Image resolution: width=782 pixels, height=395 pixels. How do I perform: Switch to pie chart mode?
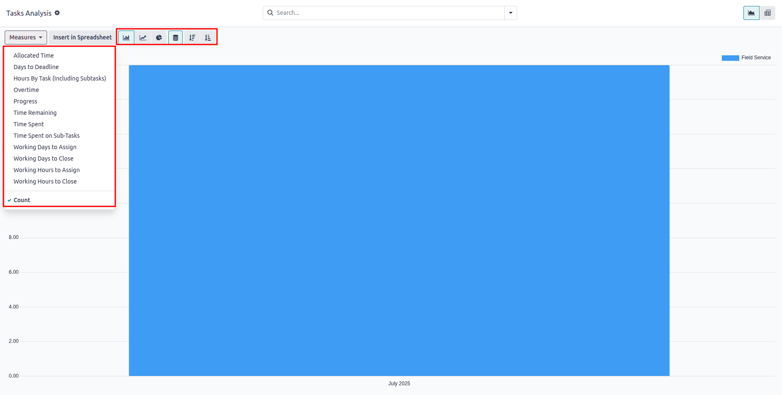tap(159, 37)
